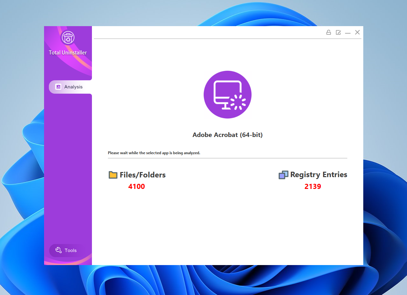Image resolution: width=407 pixels, height=295 pixels.
Task: Minimize the Total Uninstaller window
Action: 348,32
